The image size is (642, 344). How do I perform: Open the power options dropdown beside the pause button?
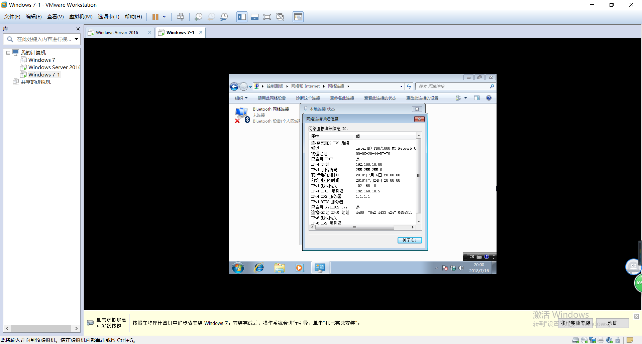tap(164, 17)
